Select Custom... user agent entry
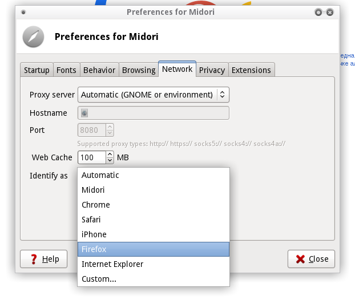This screenshot has width=355, height=300. coord(153,279)
